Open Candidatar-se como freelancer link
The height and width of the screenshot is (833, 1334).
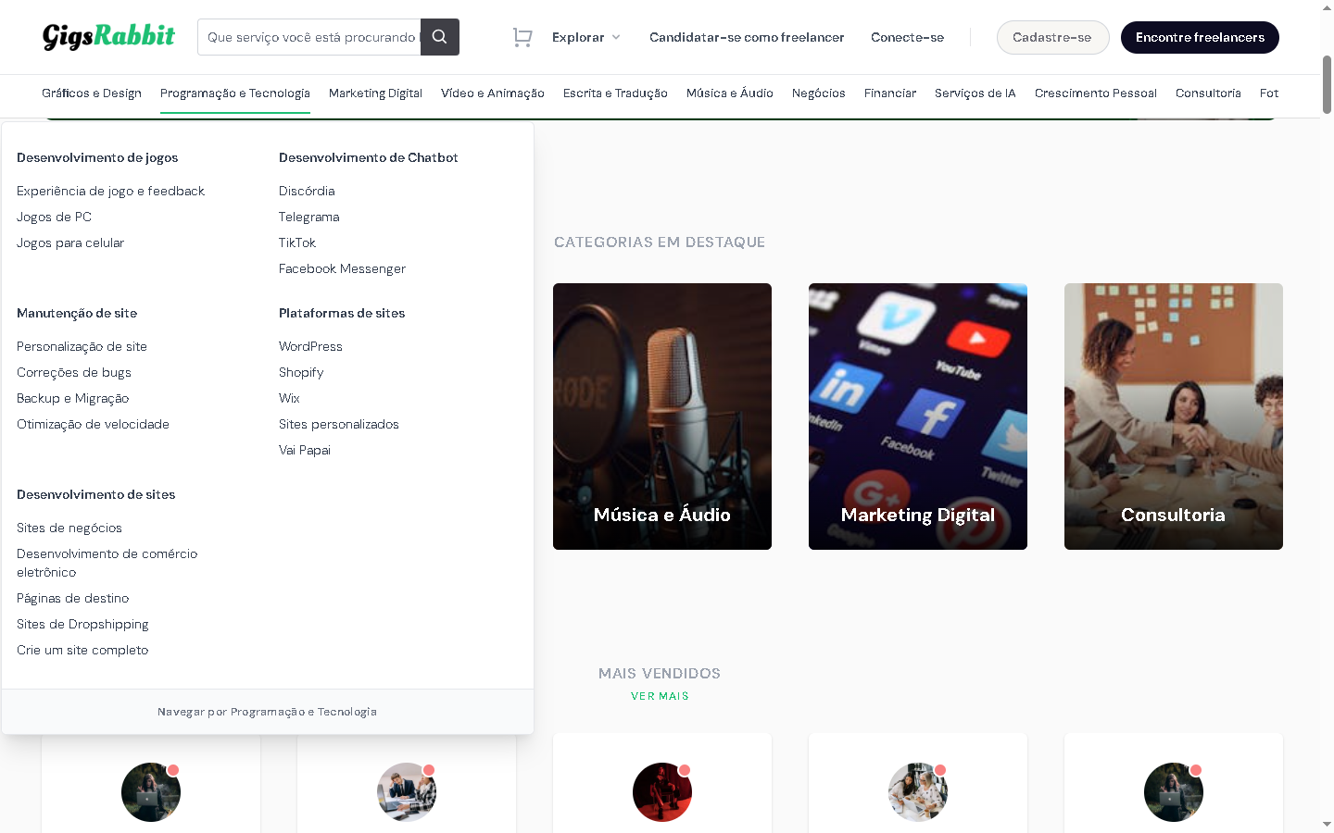coord(746,37)
